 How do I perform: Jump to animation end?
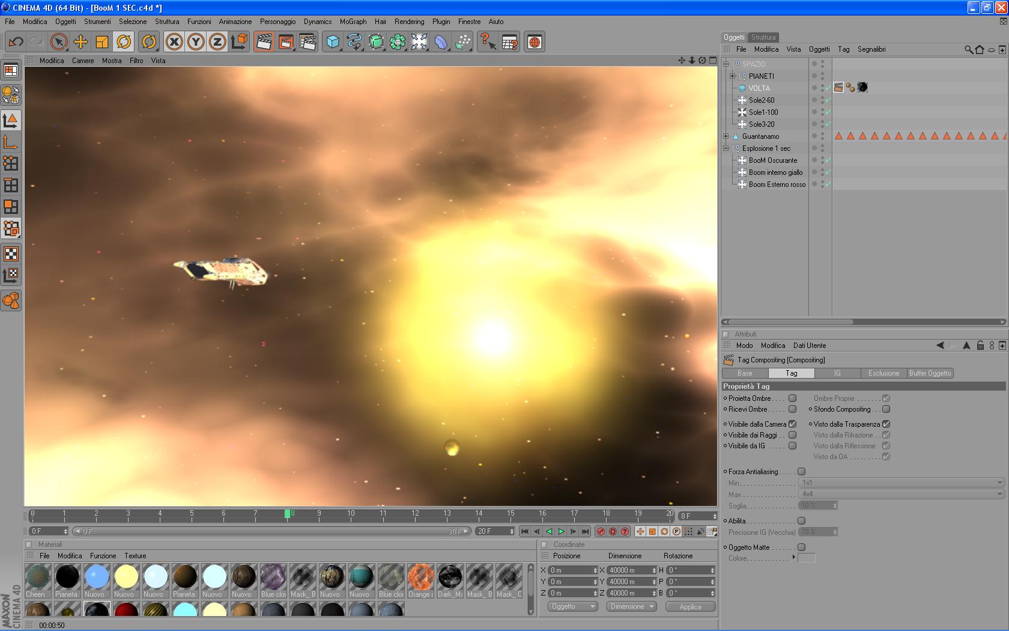(x=585, y=531)
